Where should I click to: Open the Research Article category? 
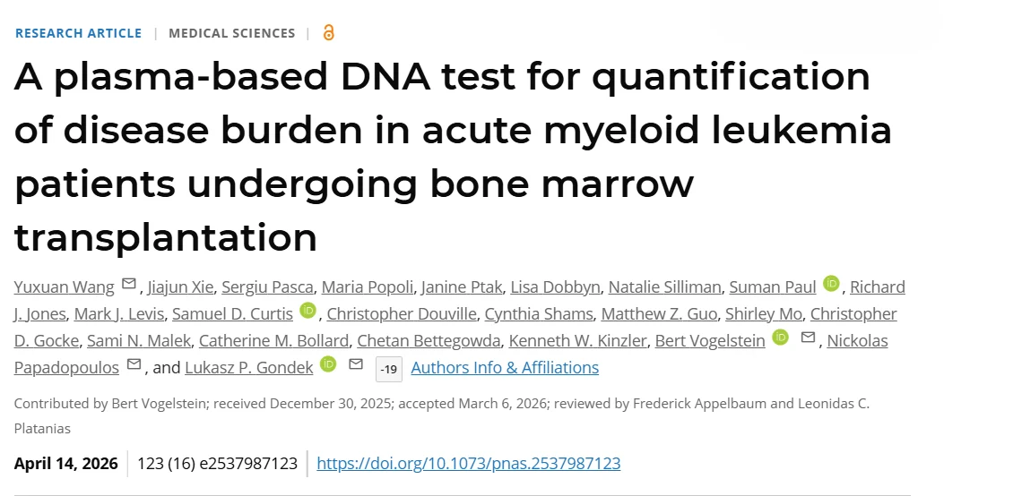(78, 33)
